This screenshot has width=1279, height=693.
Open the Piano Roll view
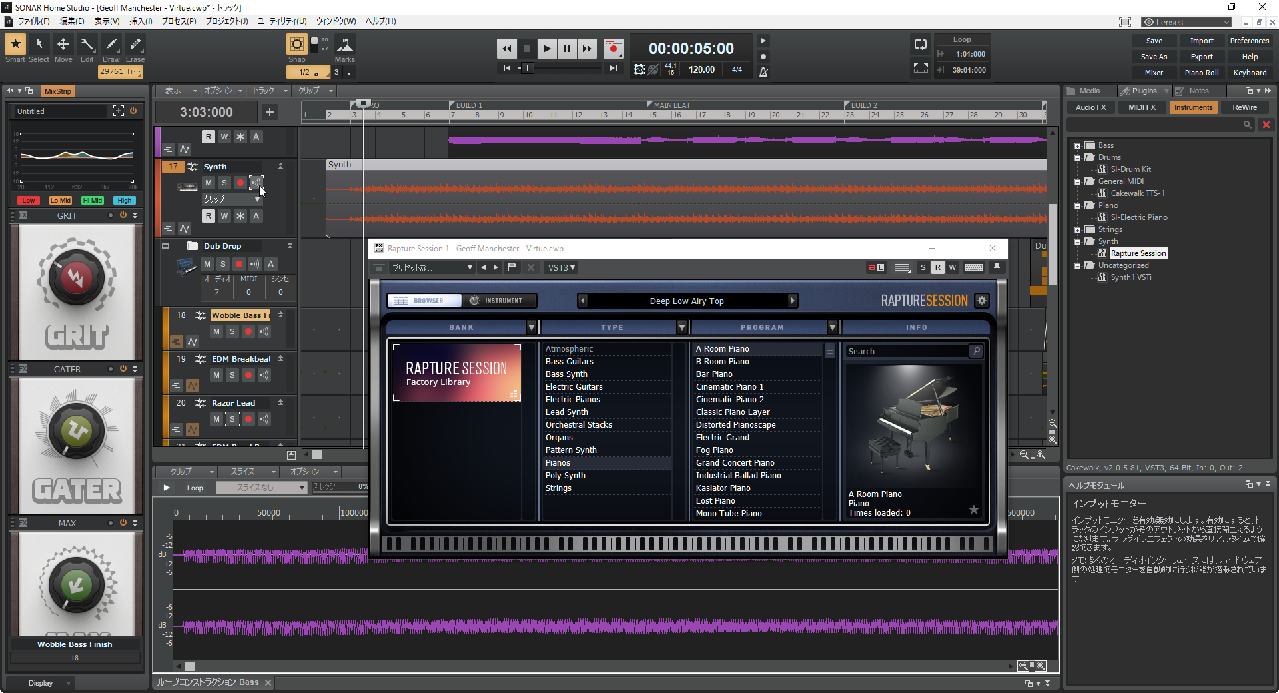1202,73
